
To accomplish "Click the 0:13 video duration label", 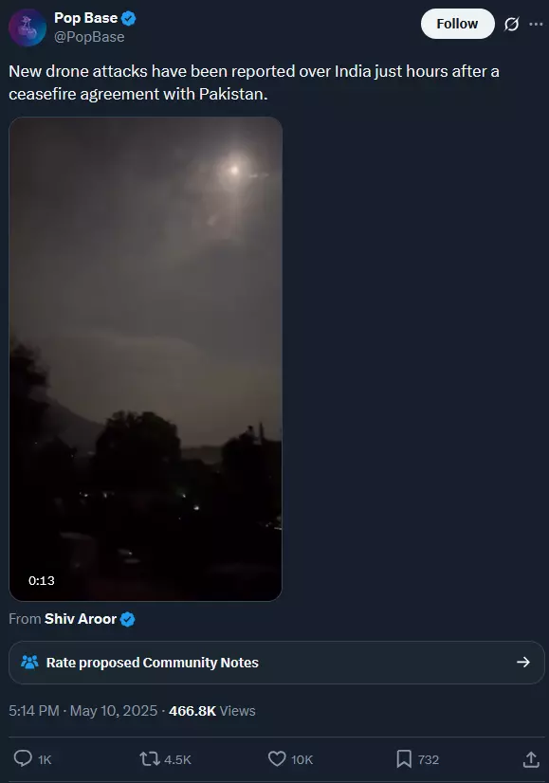I will point(42,581).
